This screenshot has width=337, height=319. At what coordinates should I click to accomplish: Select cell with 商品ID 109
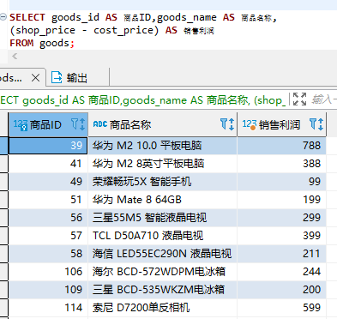48,290
